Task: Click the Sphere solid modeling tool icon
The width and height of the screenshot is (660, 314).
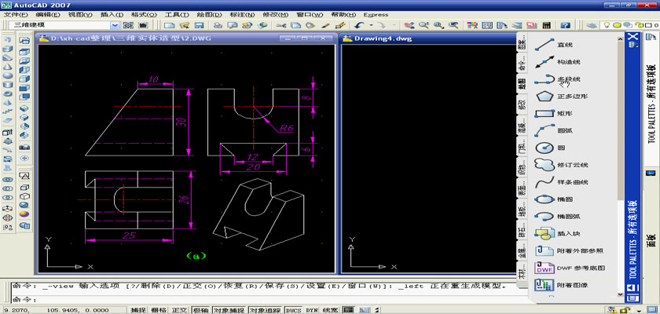Action: click(x=8, y=75)
